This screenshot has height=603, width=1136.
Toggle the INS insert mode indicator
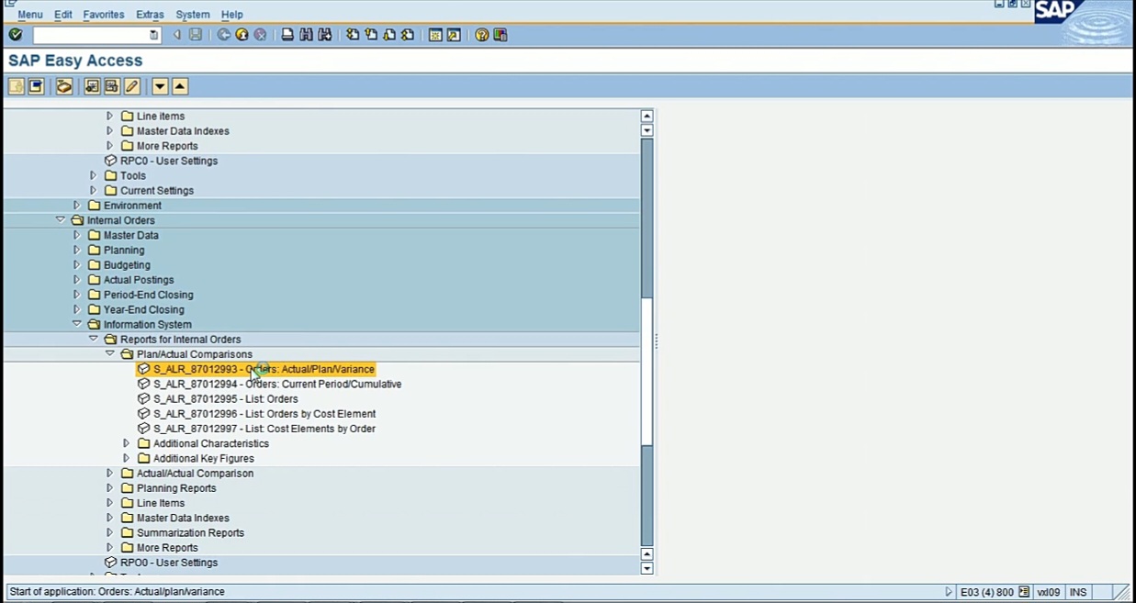coord(1077,592)
